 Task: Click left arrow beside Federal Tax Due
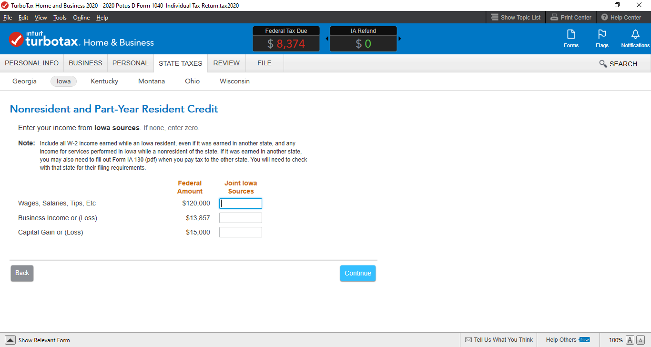tap(327, 39)
